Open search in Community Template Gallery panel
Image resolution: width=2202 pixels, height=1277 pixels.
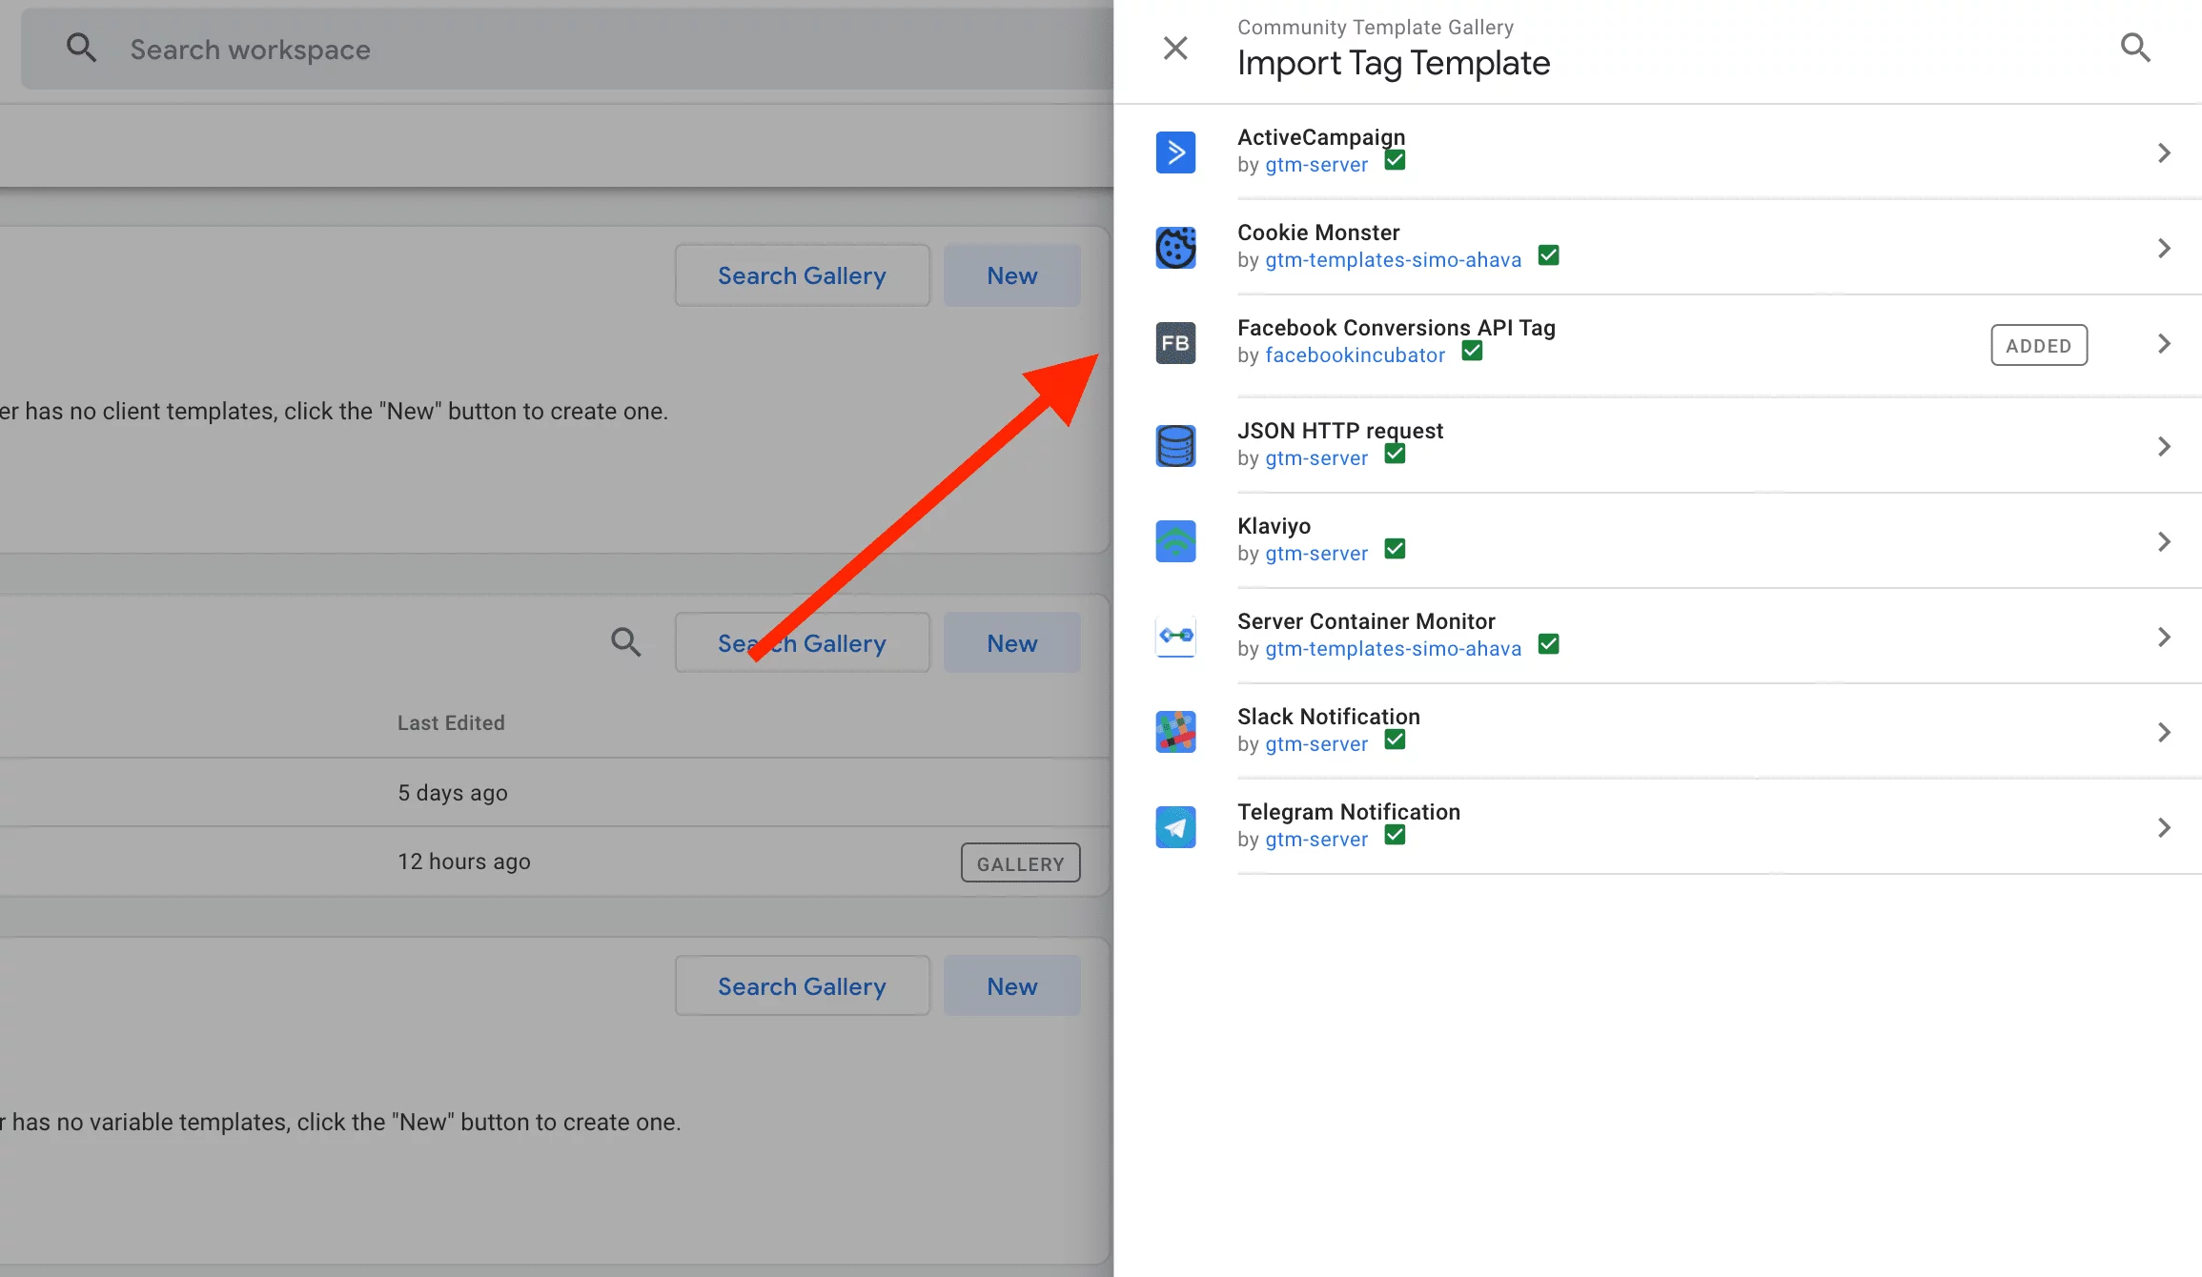coord(2135,48)
